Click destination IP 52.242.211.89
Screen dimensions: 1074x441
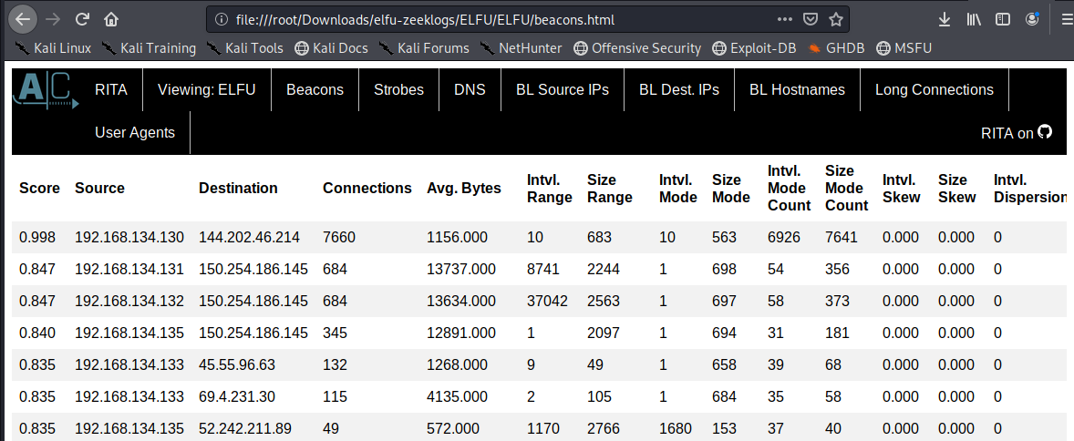[245, 428]
